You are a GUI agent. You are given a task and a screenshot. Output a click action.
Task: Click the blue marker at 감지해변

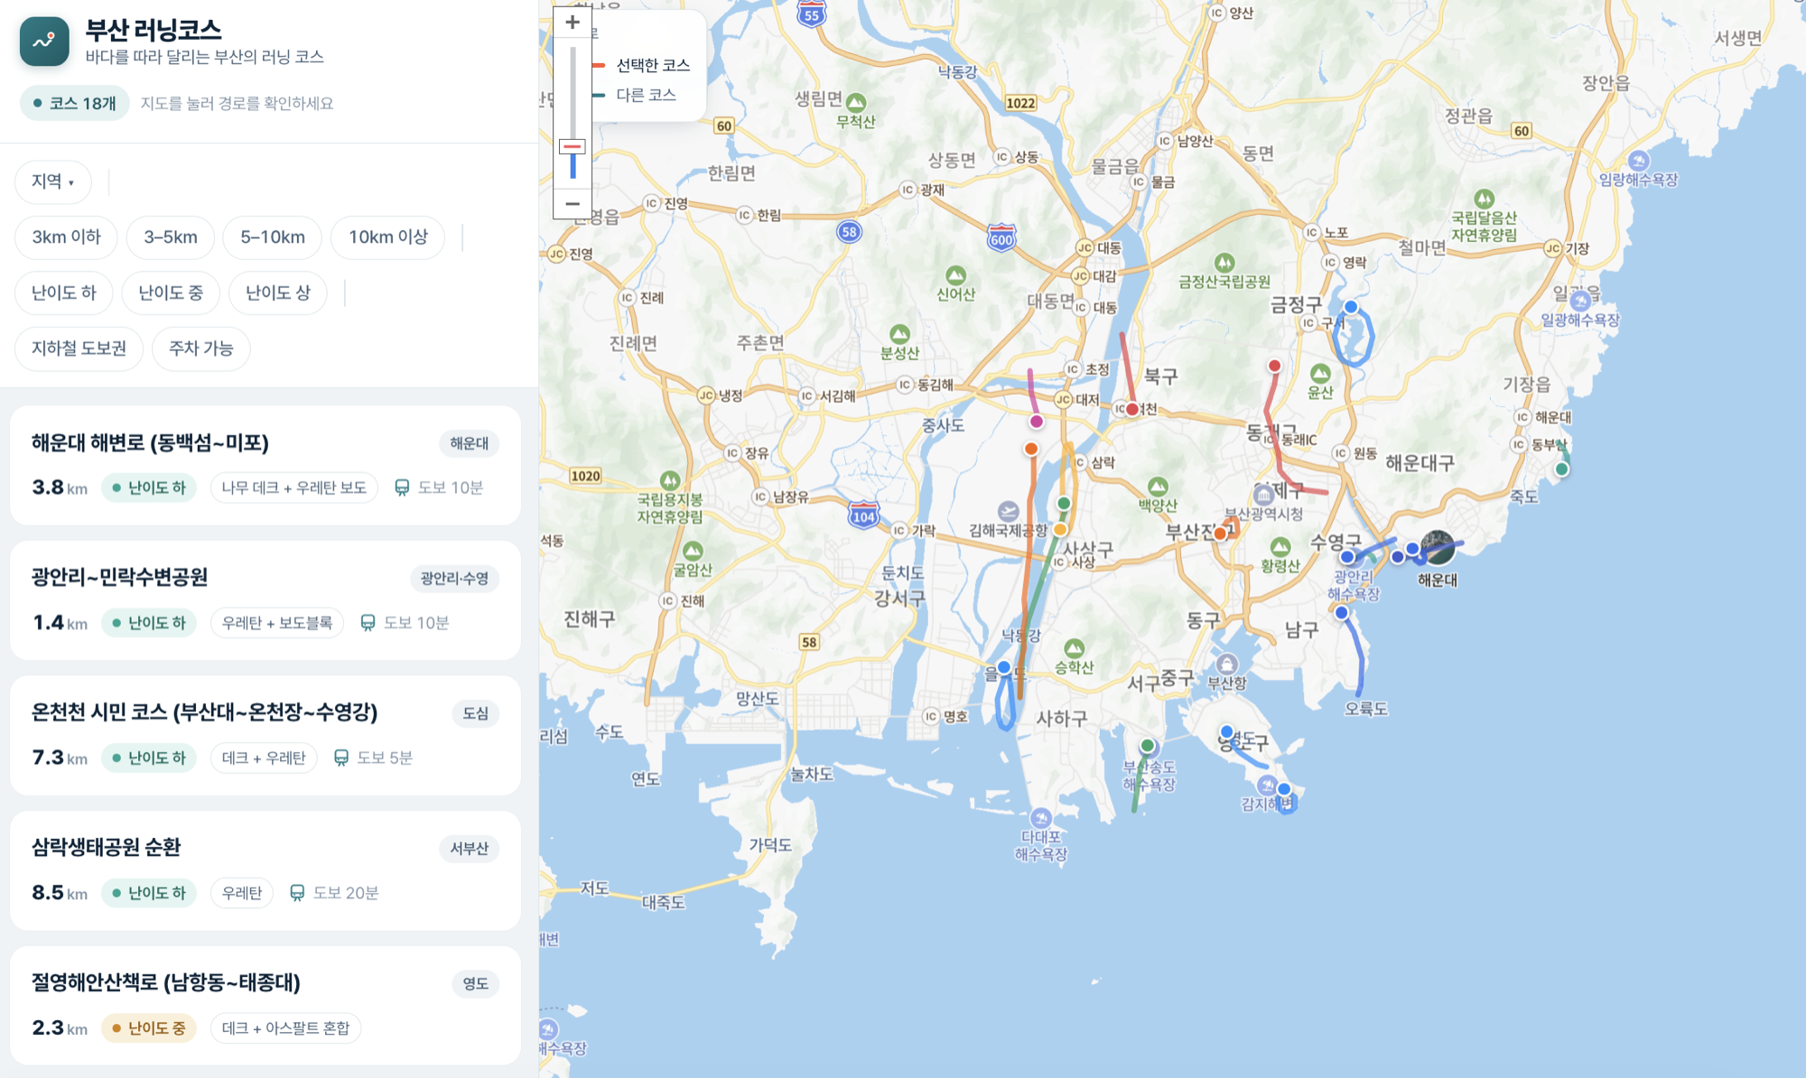click(1284, 788)
